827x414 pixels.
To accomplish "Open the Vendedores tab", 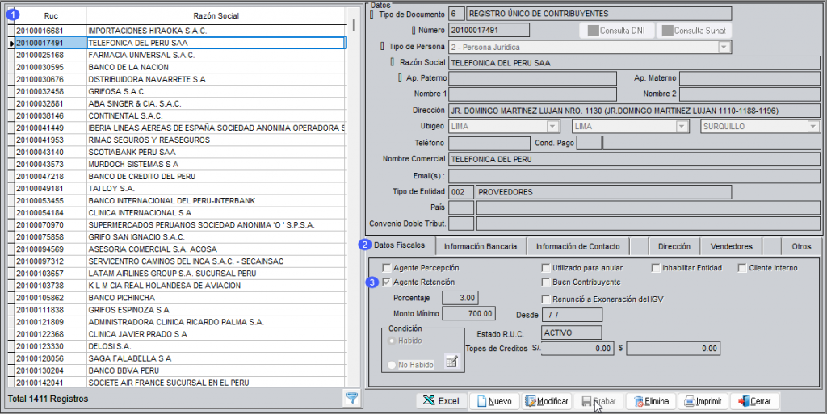I will coord(732,246).
